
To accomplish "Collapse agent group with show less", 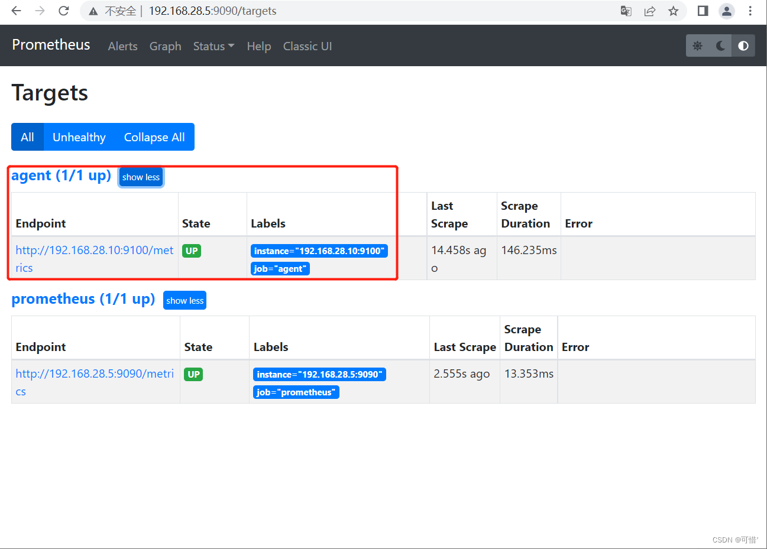I will [x=141, y=177].
